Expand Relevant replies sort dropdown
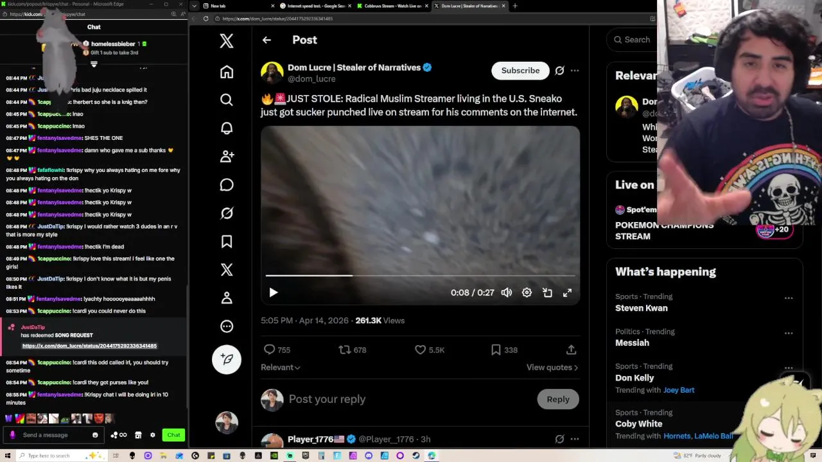The image size is (822, 462). pos(281,368)
